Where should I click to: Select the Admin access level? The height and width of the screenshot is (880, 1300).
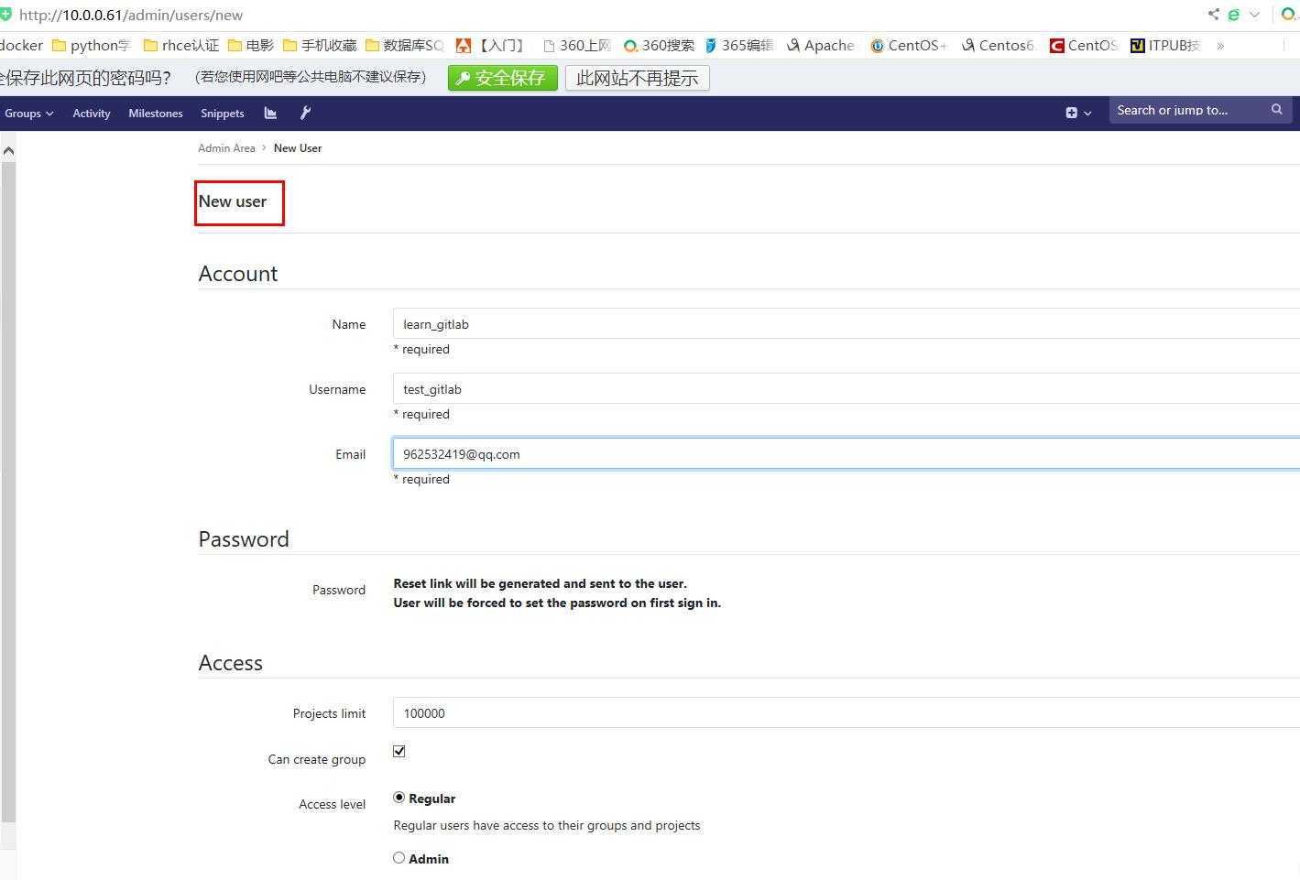pyautogui.click(x=399, y=858)
